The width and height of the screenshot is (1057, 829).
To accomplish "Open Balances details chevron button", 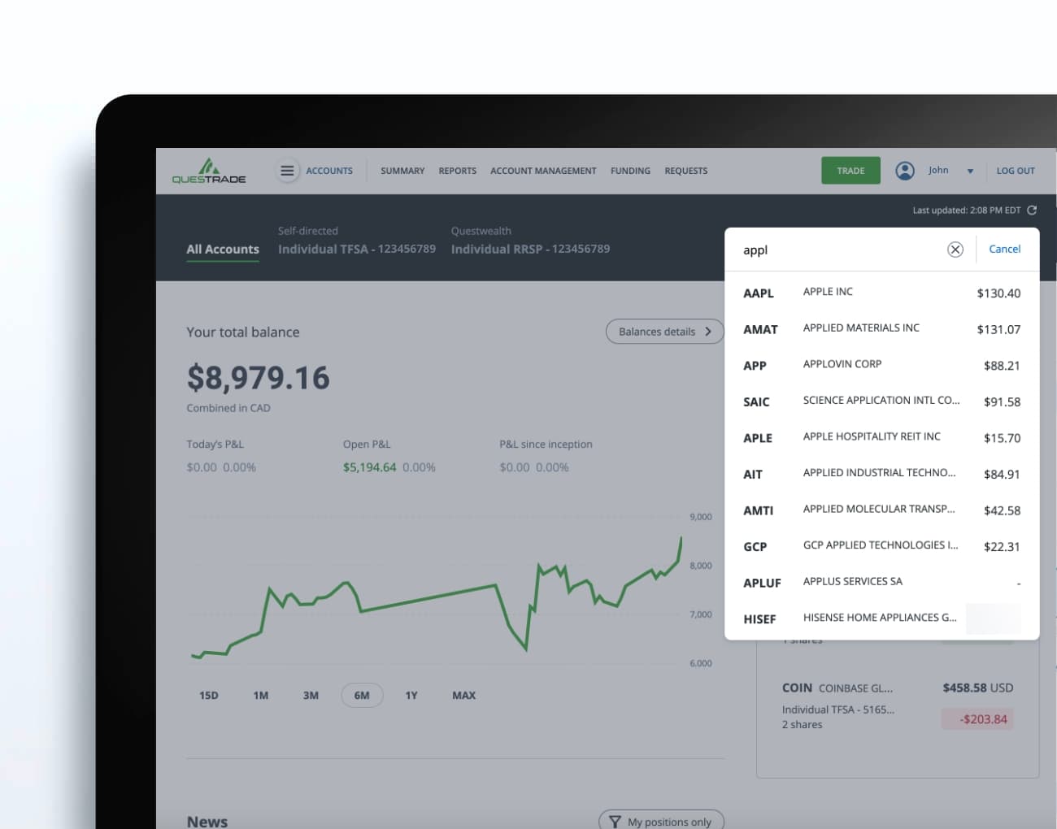I will (664, 332).
